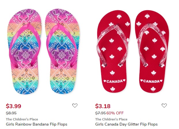Open the left red Canada sandal image
The image size is (179, 129).
click(114, 52)
